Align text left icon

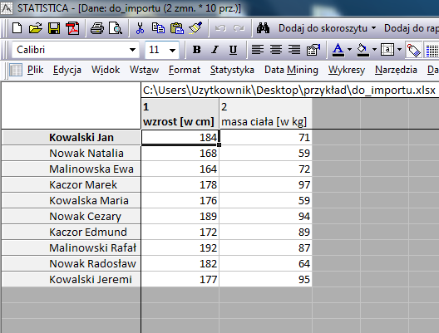tap(258, 50)
